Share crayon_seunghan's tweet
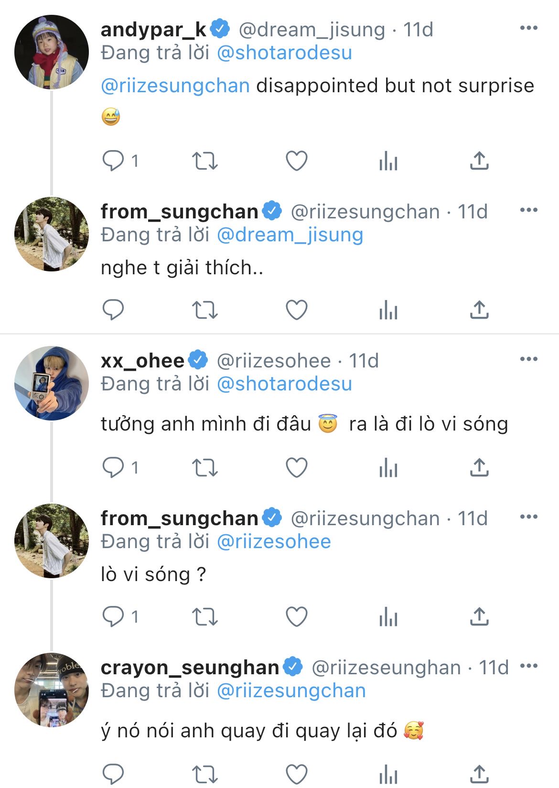The width and height of the screenshot is (559, 788). [479, 773]
